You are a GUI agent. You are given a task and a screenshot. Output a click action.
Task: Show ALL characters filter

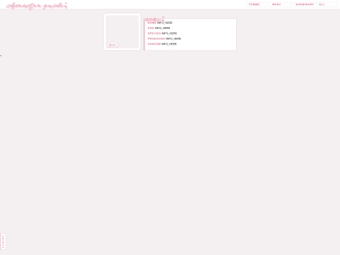(x=327, y=4)
